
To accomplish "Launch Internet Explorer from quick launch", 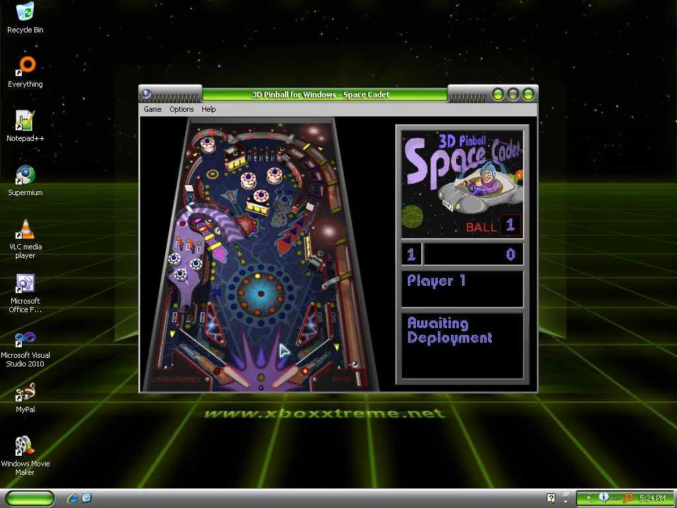I will [x=72, y=498].
